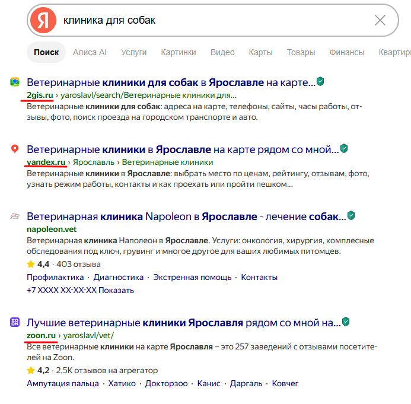411x404 pixels.
Task: Open the Контакты sitelink
Action: click(259, 278)
